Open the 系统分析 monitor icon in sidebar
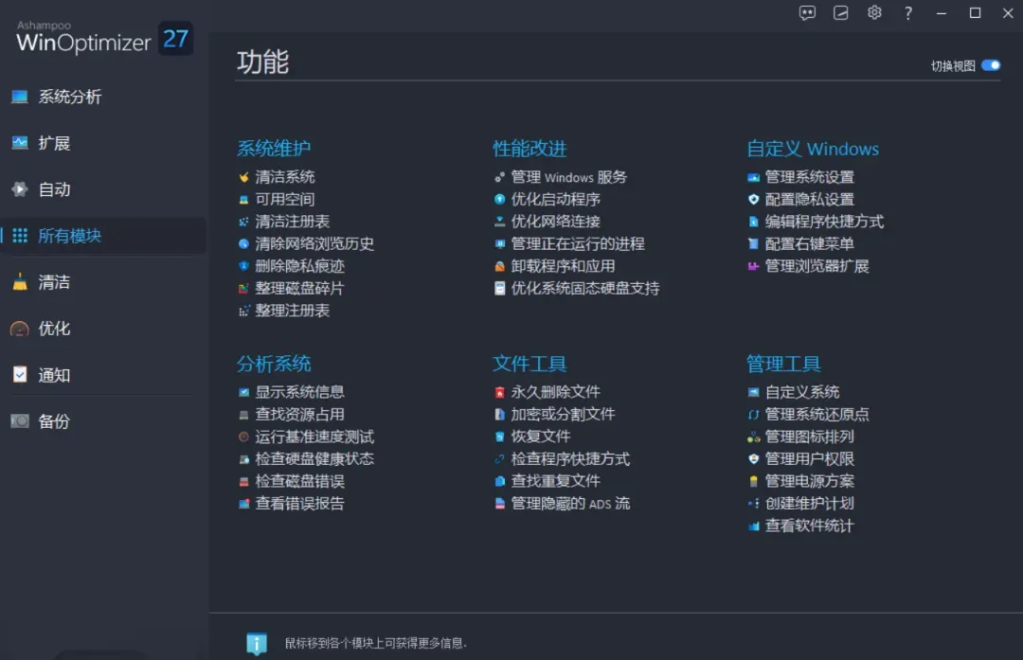 tap(20, 97)
